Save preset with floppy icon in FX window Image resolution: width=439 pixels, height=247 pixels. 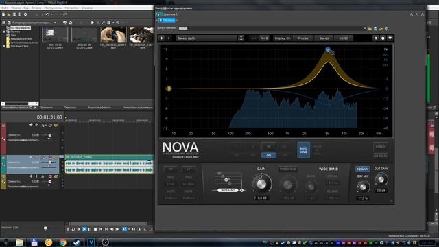[375, 29]
